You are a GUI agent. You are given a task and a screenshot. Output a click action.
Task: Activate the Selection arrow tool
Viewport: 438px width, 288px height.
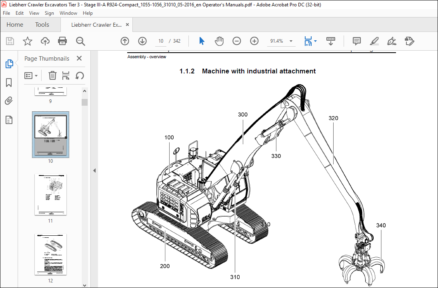202,41
